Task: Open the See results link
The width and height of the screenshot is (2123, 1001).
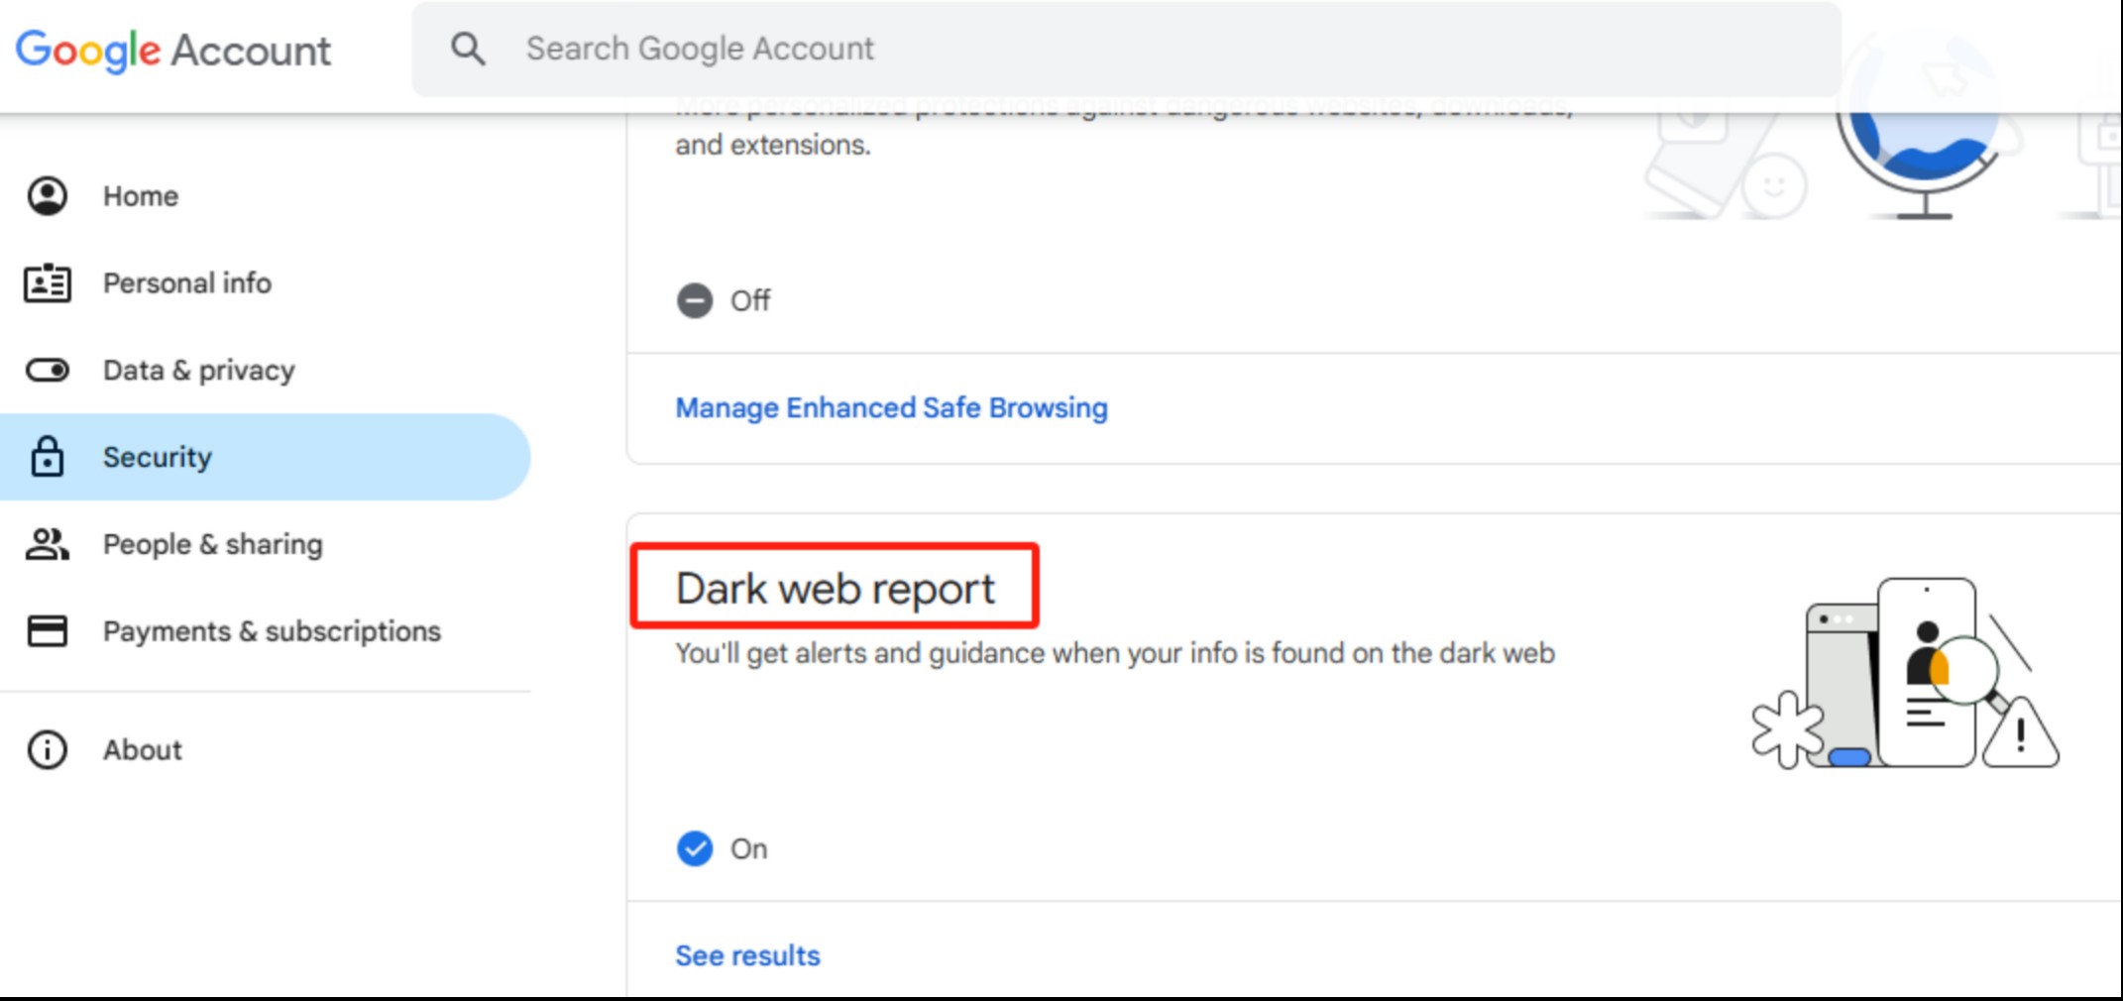Action: click(748, 956)
